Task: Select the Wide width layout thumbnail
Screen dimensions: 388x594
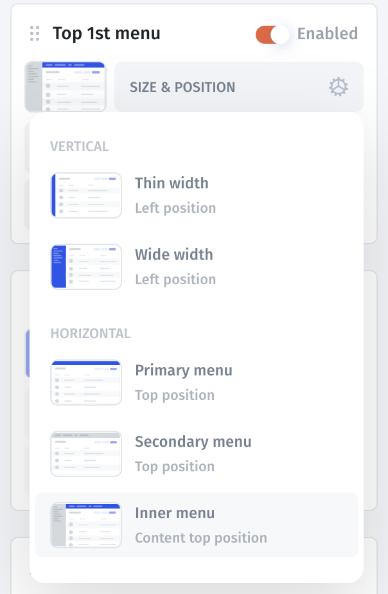Action: (86, 267)
